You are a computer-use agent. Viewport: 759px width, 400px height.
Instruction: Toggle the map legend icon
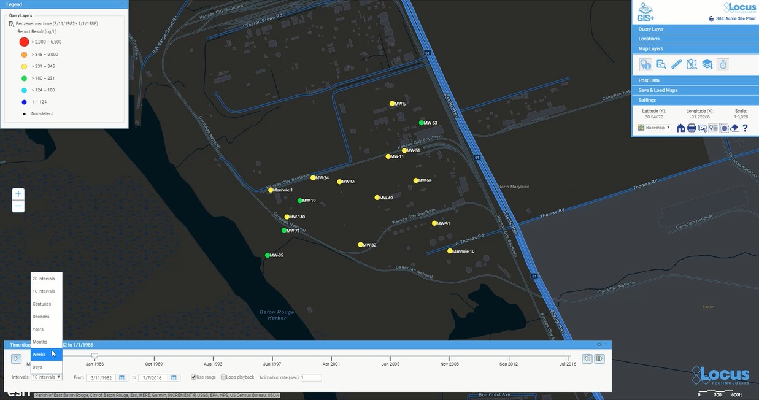(713, 128)
